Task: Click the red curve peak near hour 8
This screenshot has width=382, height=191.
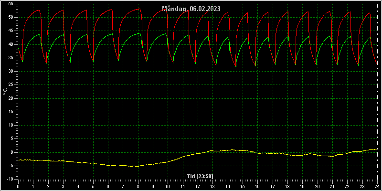Action: 139,9
